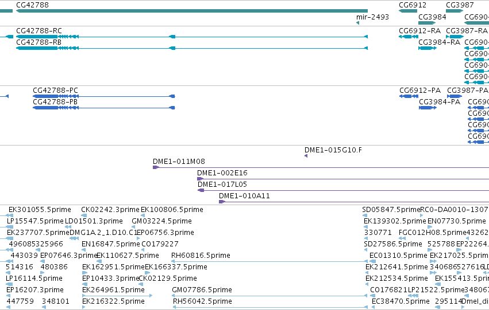This screenshot has width=489, height=310.
Task: Select the DME1-011M08 clone label
Action: (179, 162)
